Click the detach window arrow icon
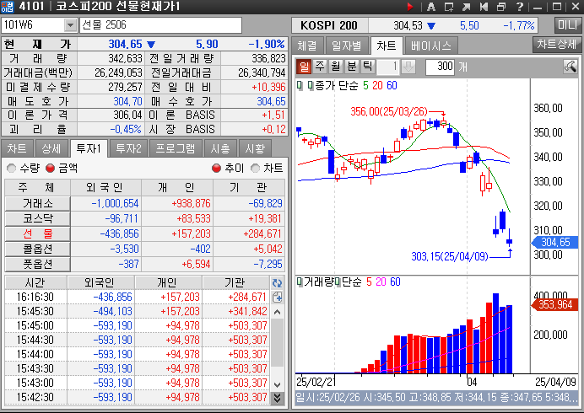This screenshot has width=584, height=413. (x=467, y=7)
